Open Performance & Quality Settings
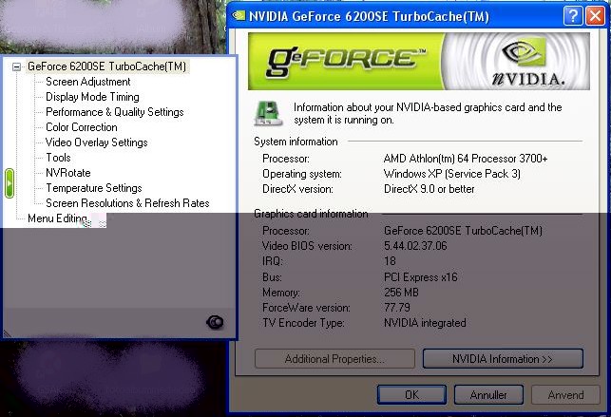This screenshot has width=611, height=417. click(115, 112)
